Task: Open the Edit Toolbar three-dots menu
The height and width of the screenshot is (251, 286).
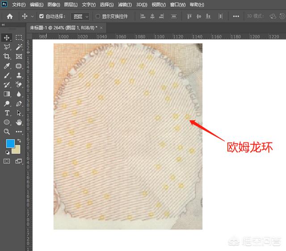Action: (x=19, y=131)
